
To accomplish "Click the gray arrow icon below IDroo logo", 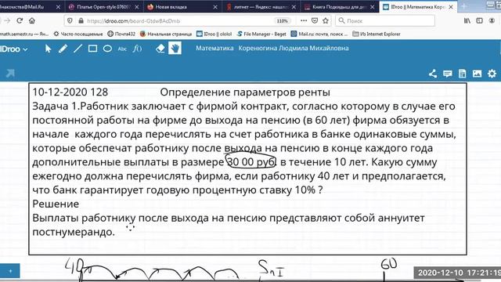I will pyautogui.click(x=10, y=73).
